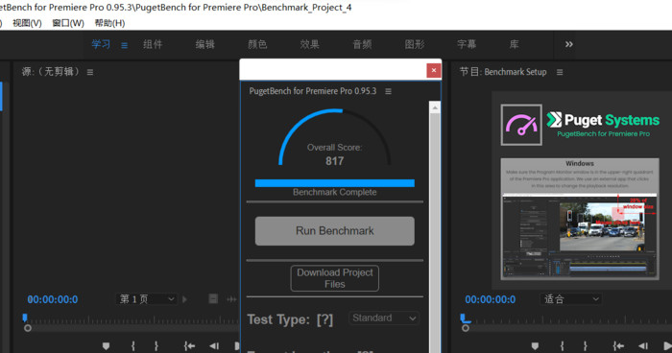Open the Benchmark Setup program panel menu
The height and width of the screenshot is (353, 672).
tap(560, 72)
